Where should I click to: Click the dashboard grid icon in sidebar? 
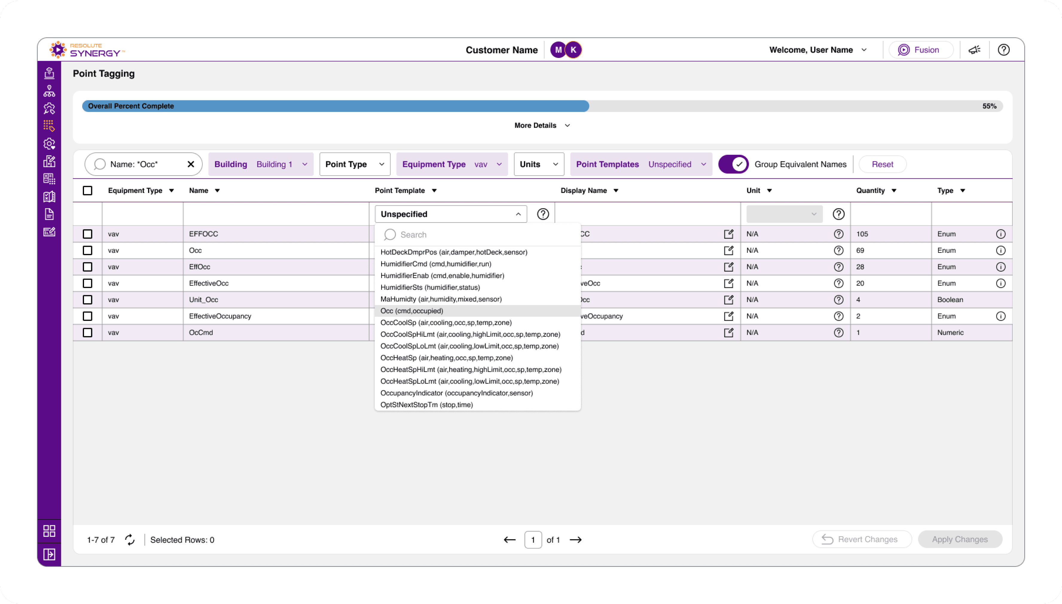click(x=49, y=531)
